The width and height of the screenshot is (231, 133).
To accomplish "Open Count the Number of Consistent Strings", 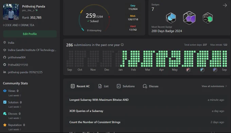I will click(x=95, y=122).
